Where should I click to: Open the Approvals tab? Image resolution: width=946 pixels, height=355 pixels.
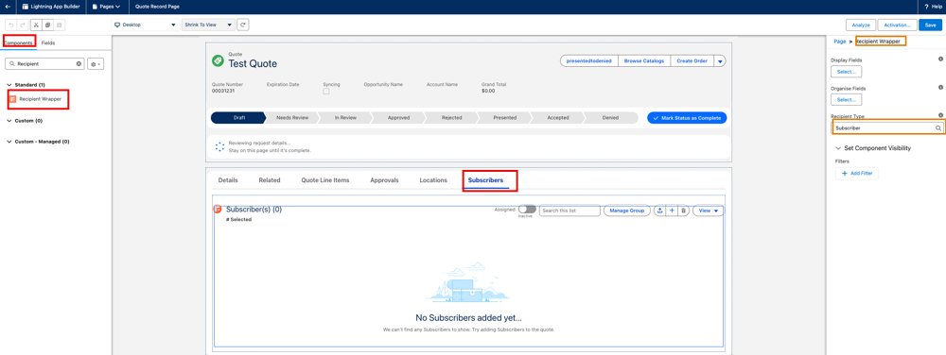(x=384, y=180)
